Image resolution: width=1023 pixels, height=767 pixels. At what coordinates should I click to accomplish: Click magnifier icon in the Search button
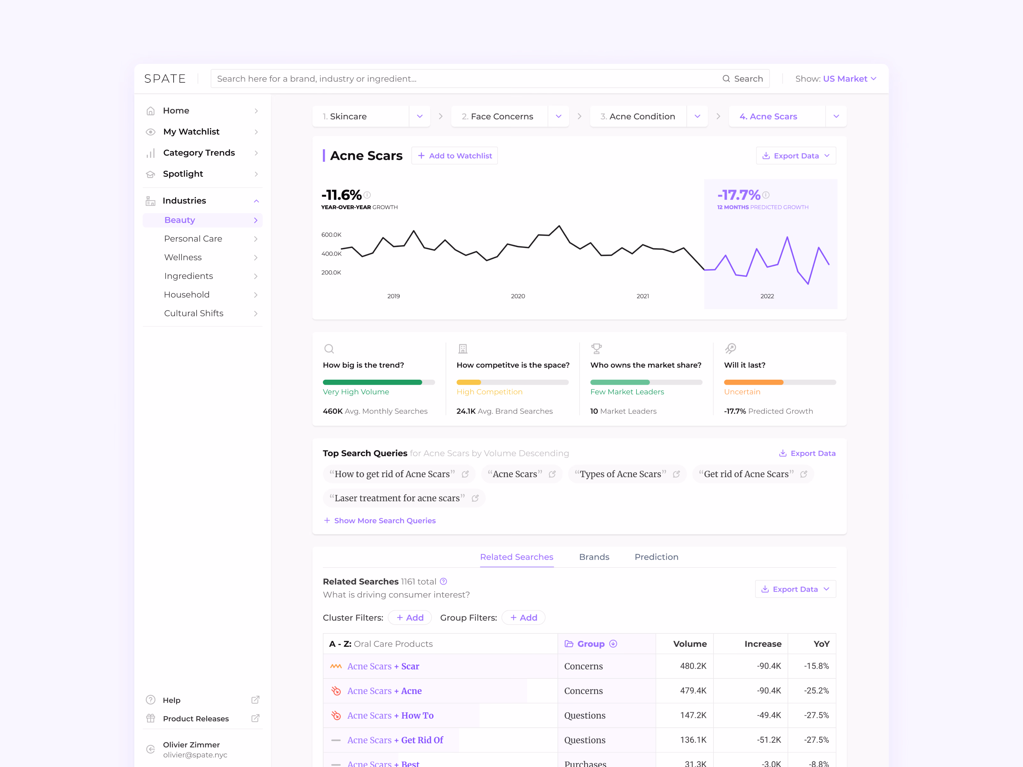coord(727,79)
